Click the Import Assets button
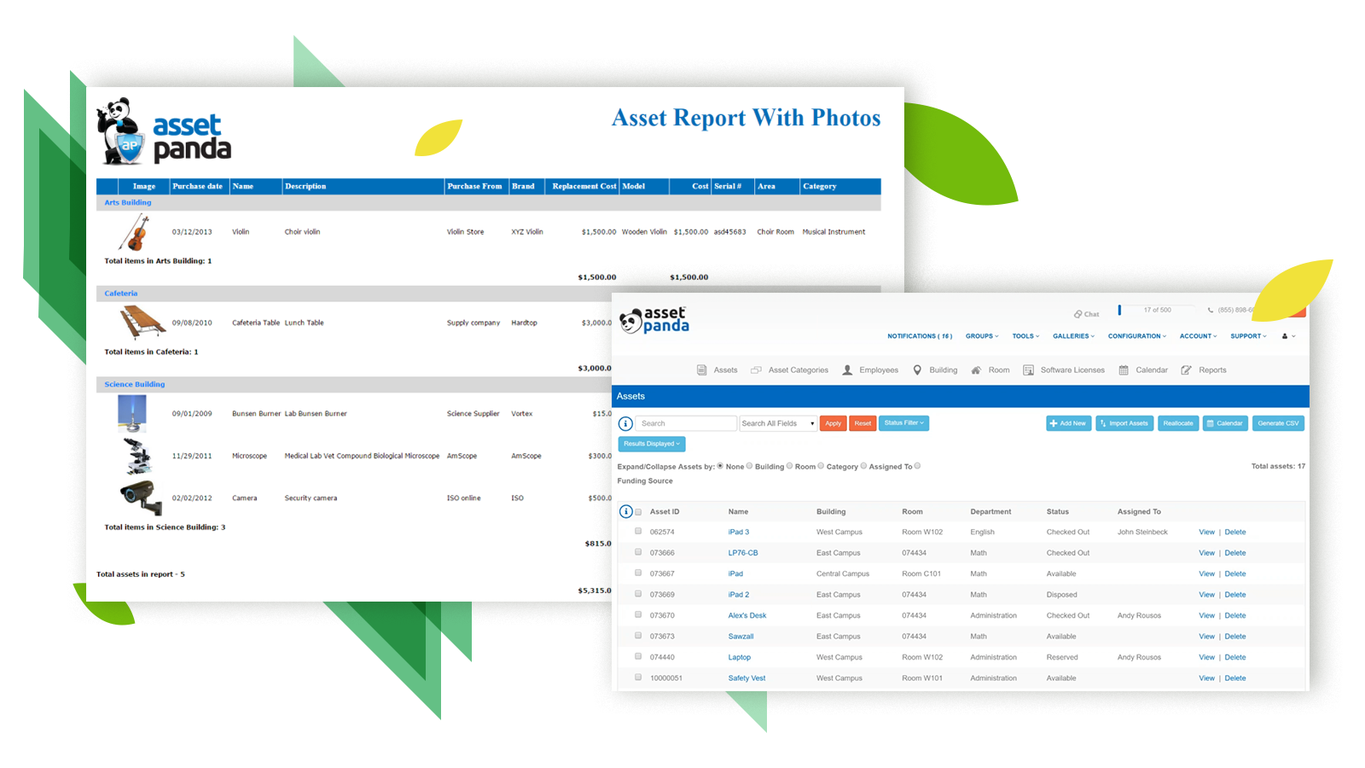 (x=1124, y=423)
